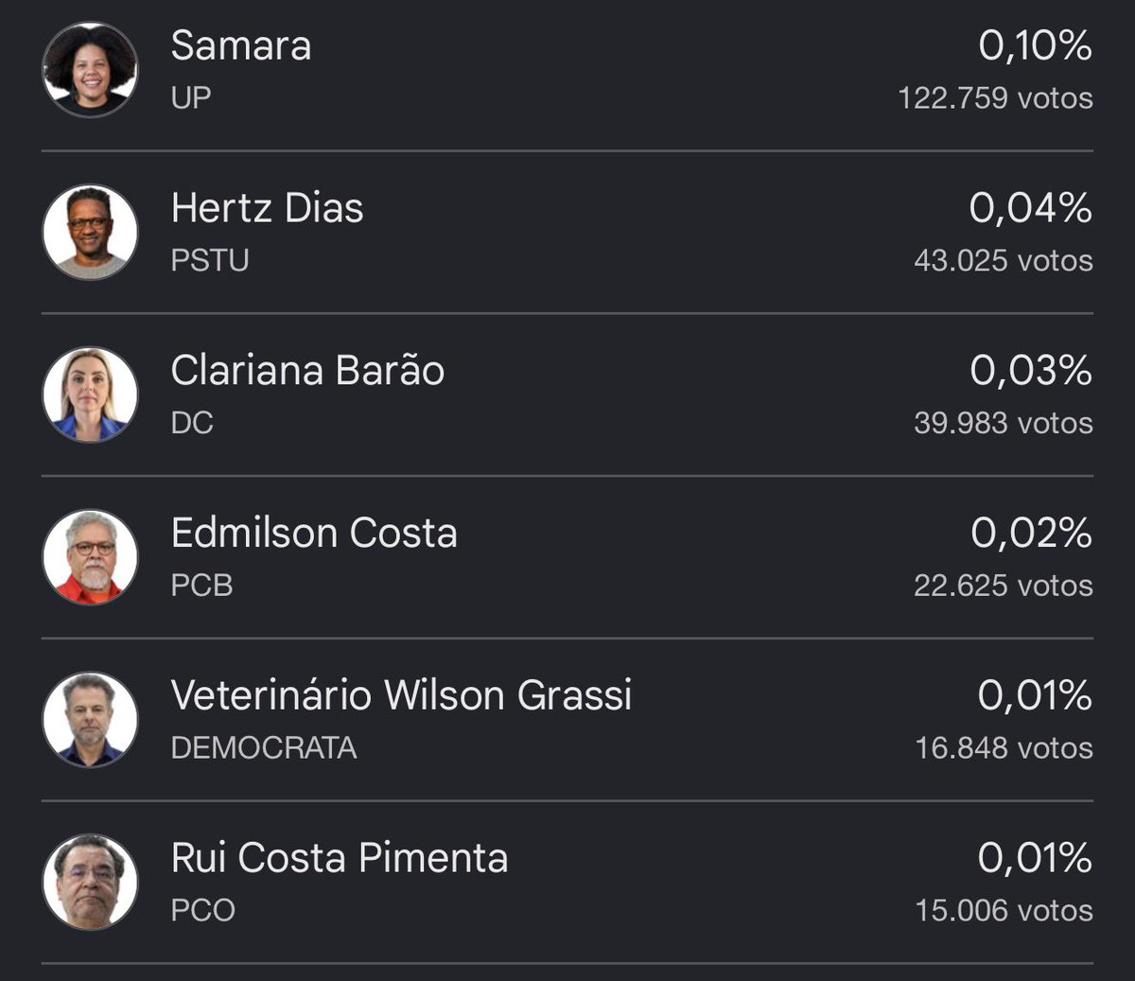Select Edmilson Costa's name
This screenshot has width=1135, height=981.
coord(314,534)
